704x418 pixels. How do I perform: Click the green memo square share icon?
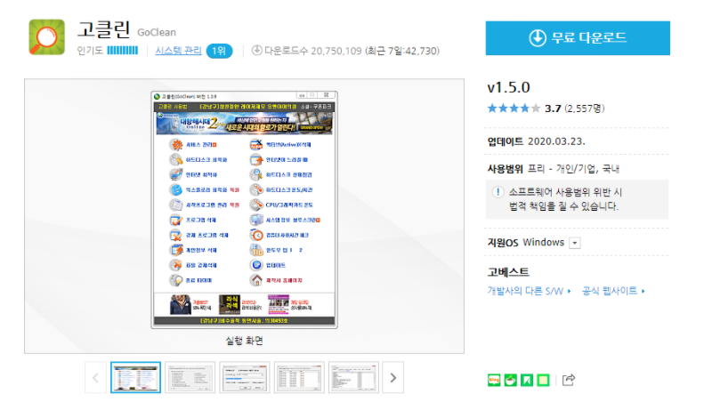coord(543,381)
